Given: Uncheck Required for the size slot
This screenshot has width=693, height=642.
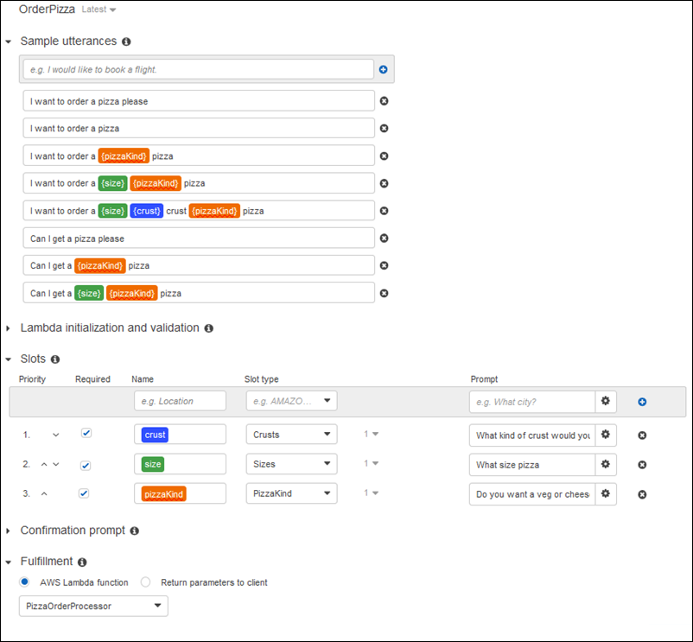Looking at the screenshot, I should pyautogui.click(x=86, y=464).
